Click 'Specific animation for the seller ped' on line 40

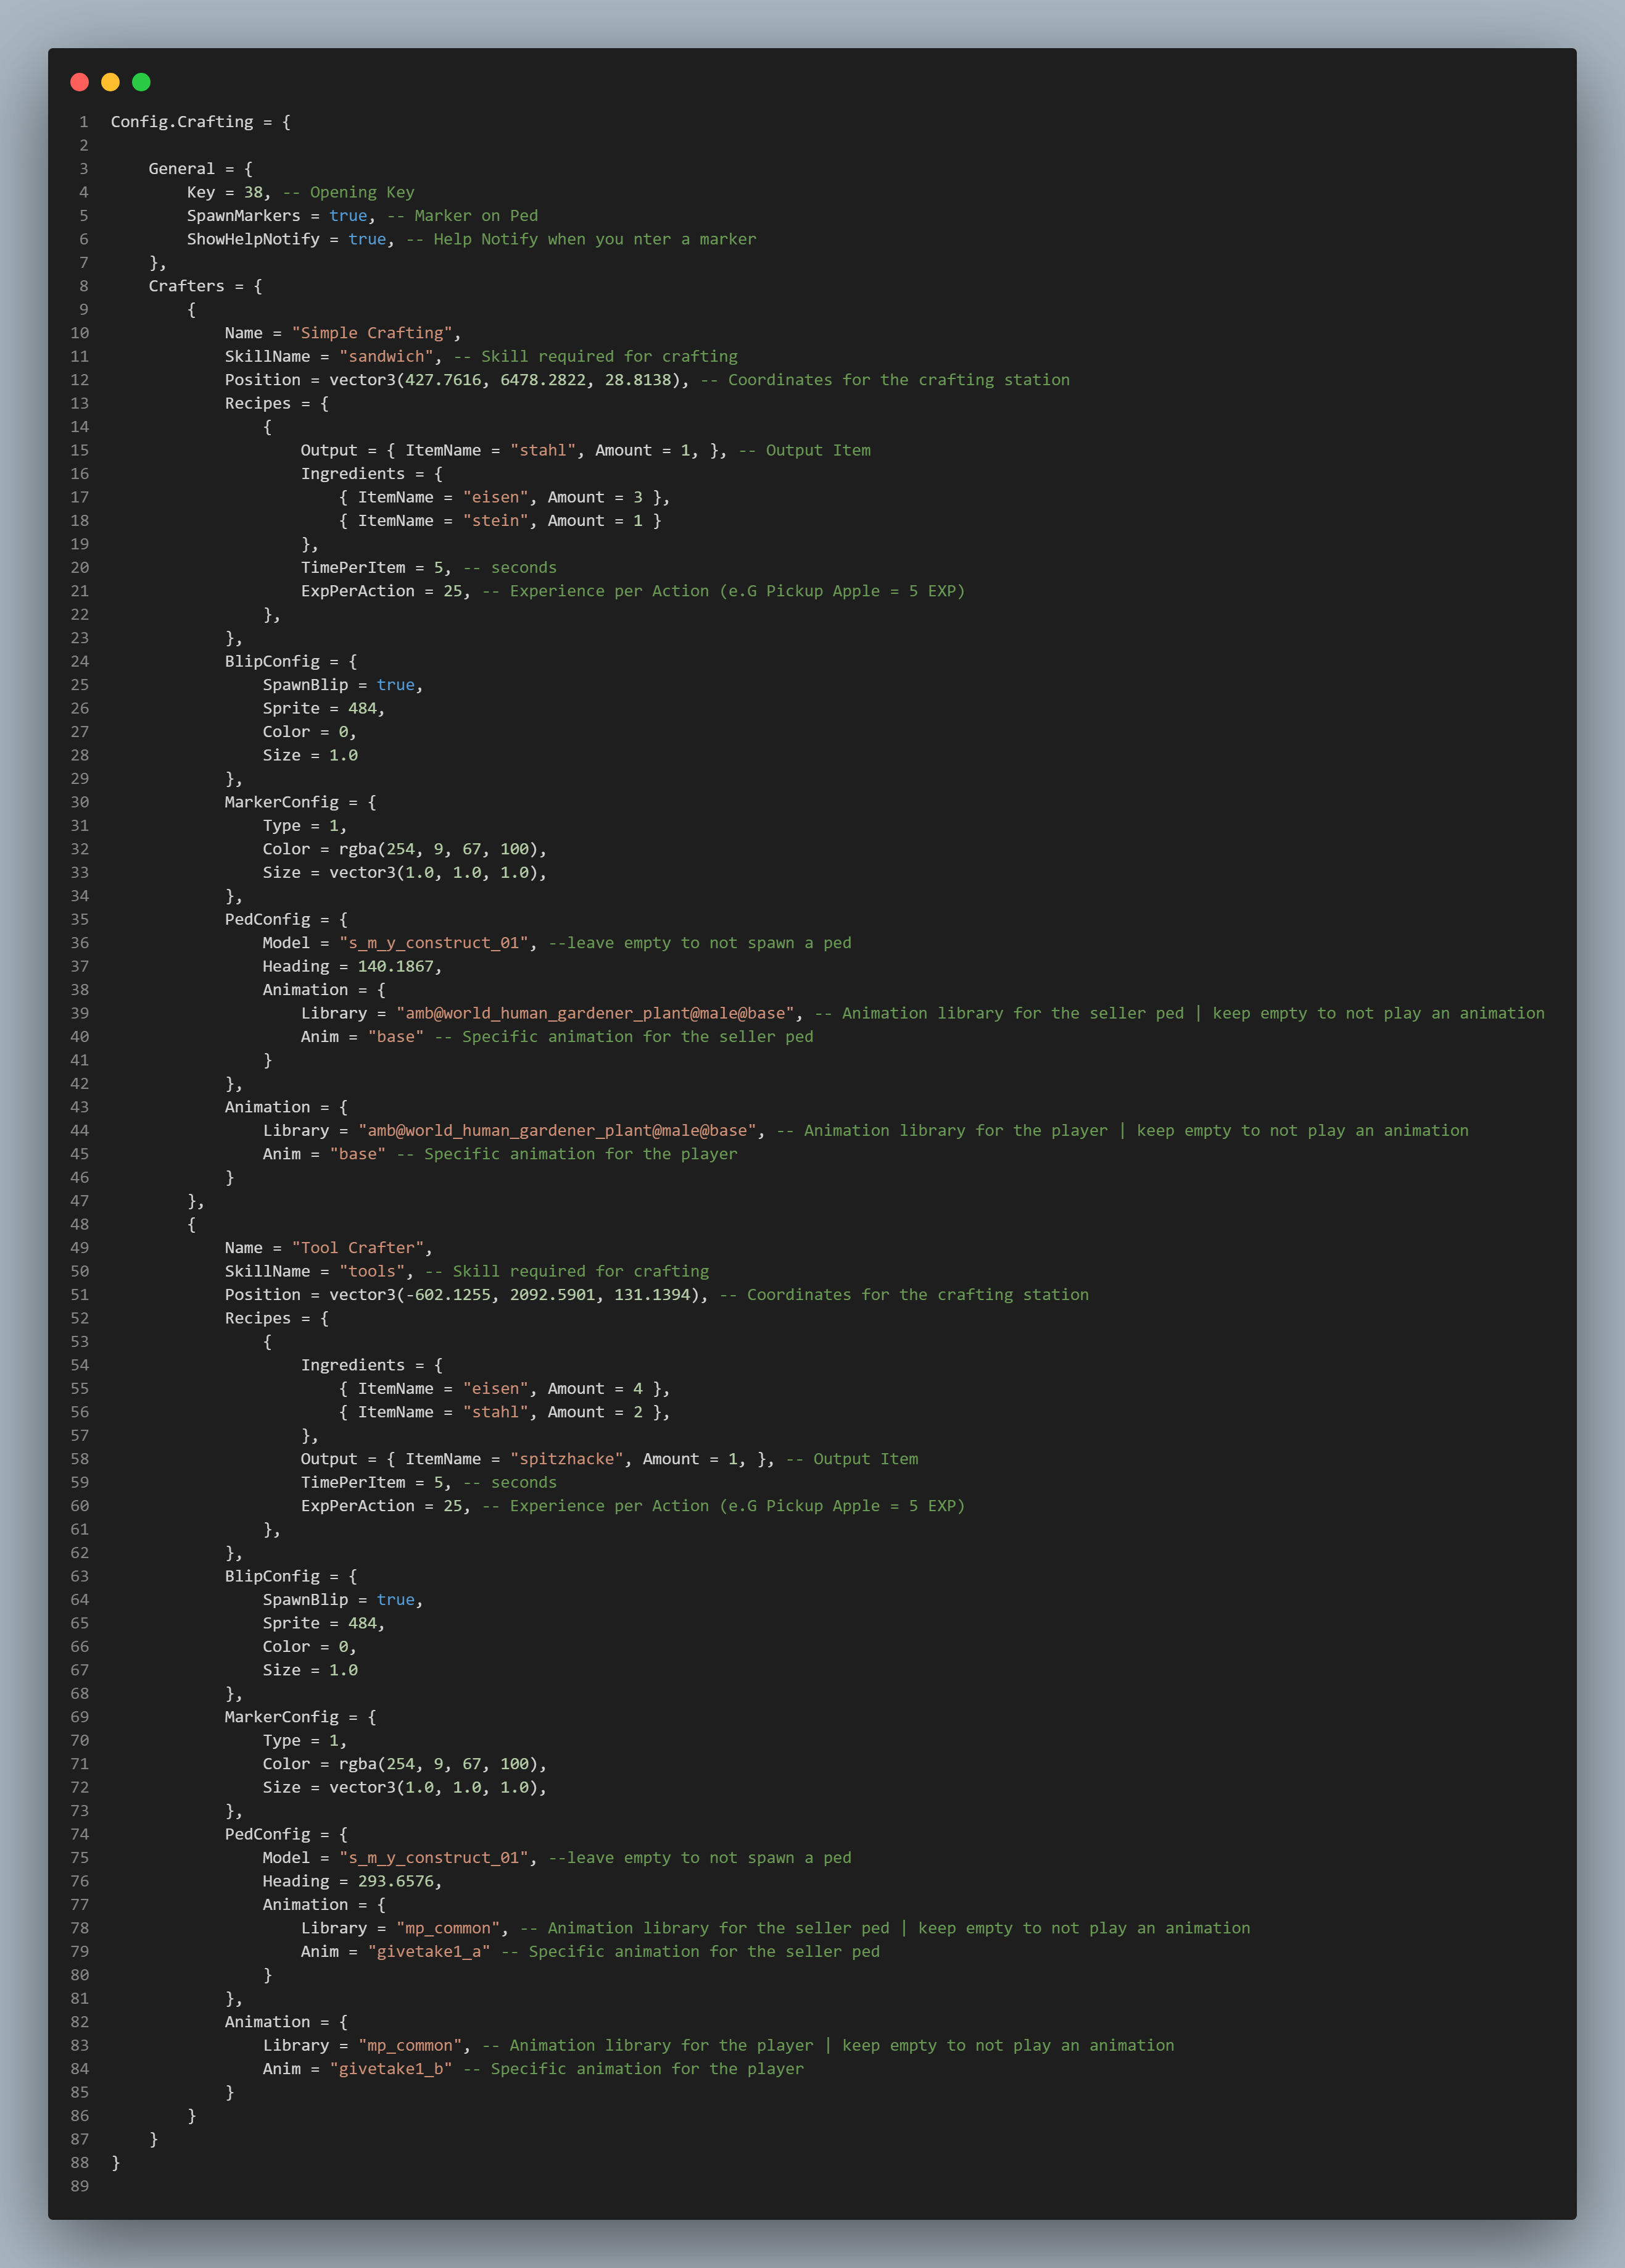click(638, 1037)
